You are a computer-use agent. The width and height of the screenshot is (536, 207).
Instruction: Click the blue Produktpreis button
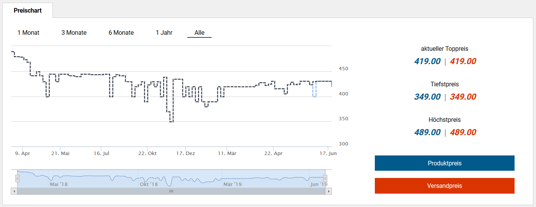click(x=444, y=163)
